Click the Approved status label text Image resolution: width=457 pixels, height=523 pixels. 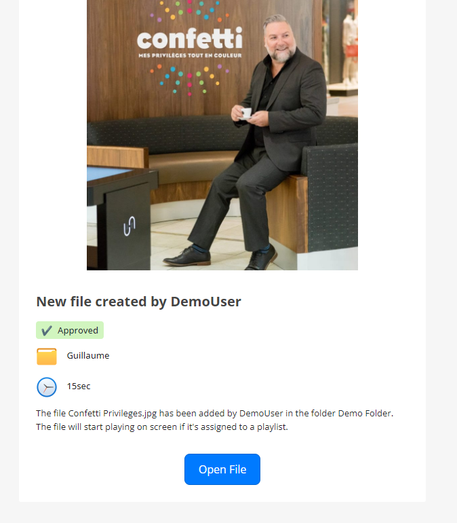pyautogui.click(x=78, y=330)
